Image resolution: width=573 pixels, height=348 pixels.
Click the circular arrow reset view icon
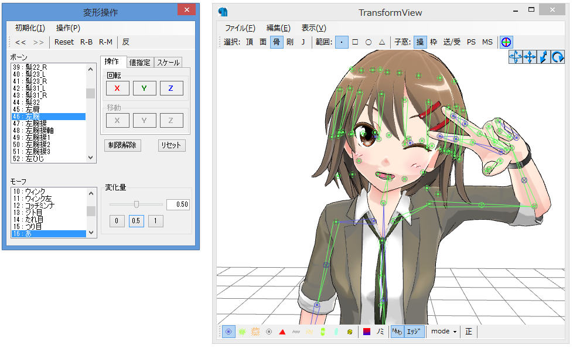click(557, 56)
